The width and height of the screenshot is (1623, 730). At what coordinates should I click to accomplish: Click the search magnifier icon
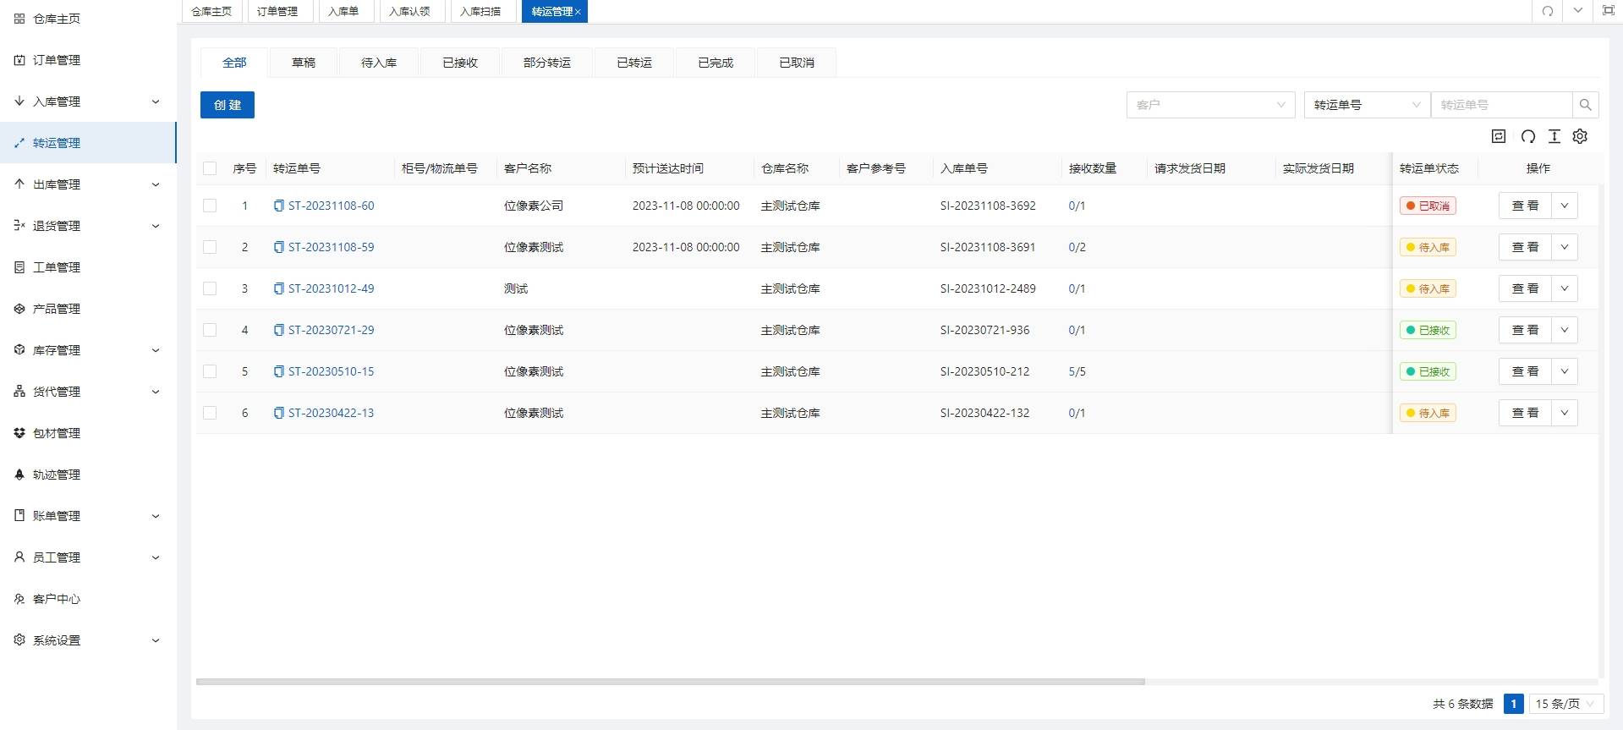(1585, 105)
